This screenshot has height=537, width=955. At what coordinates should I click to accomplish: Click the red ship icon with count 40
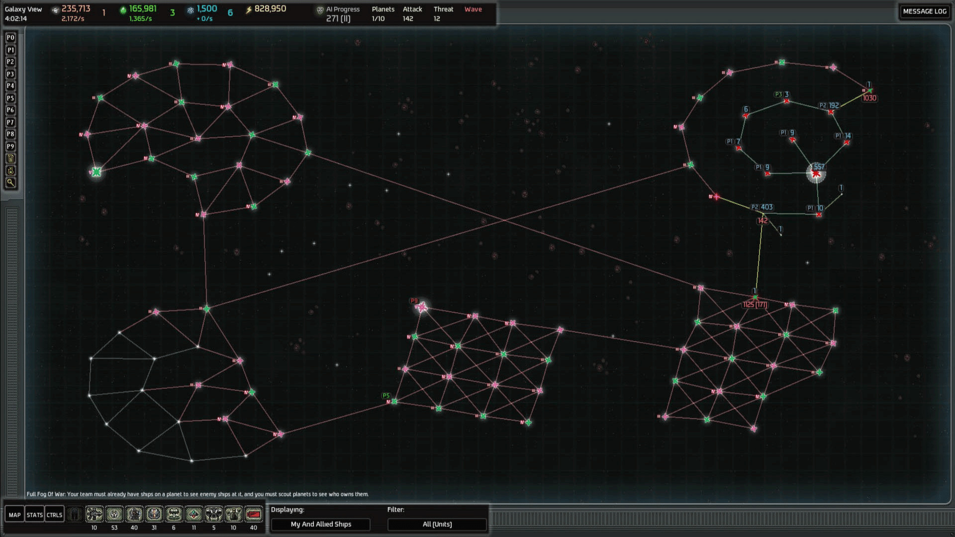pos(254,514)
